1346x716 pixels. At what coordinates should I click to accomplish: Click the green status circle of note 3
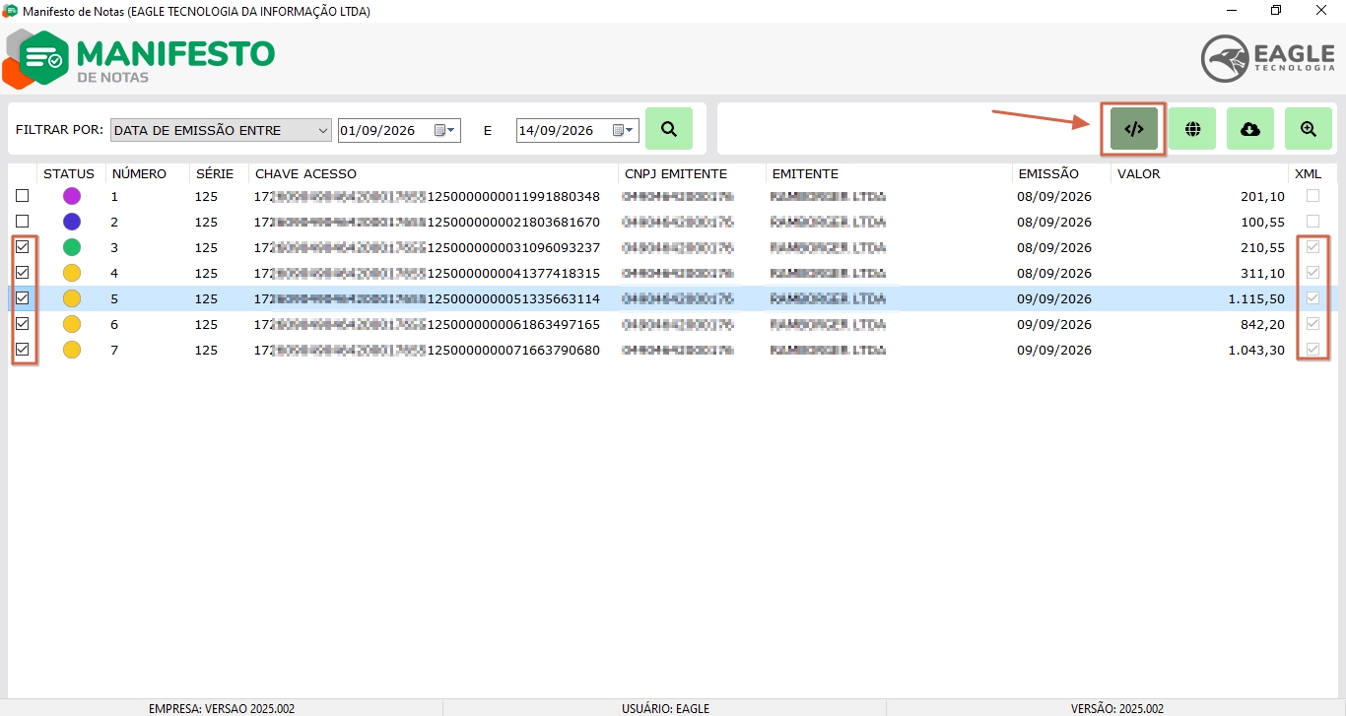click(72, 247)
